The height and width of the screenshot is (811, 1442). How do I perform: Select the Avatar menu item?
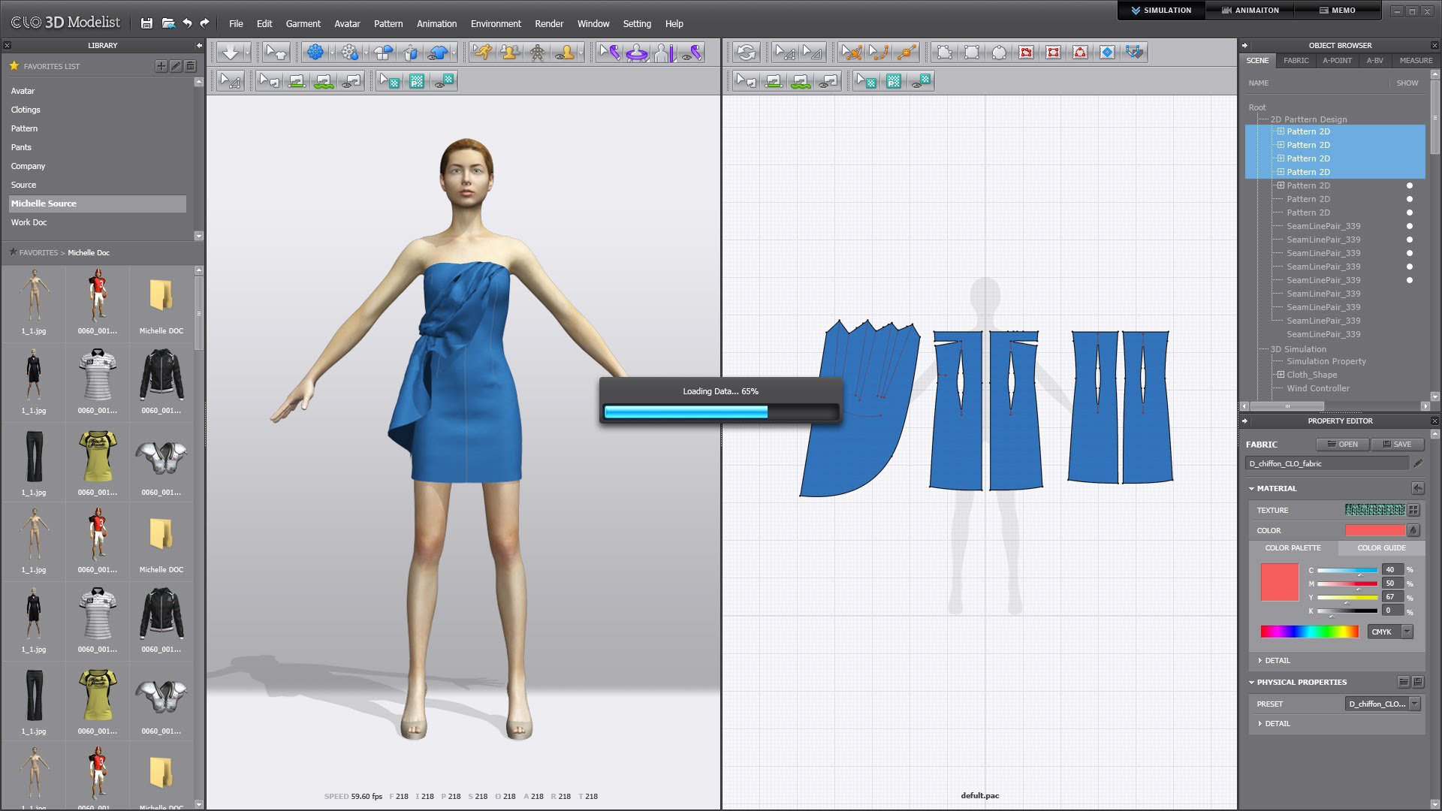click(347, 23)
